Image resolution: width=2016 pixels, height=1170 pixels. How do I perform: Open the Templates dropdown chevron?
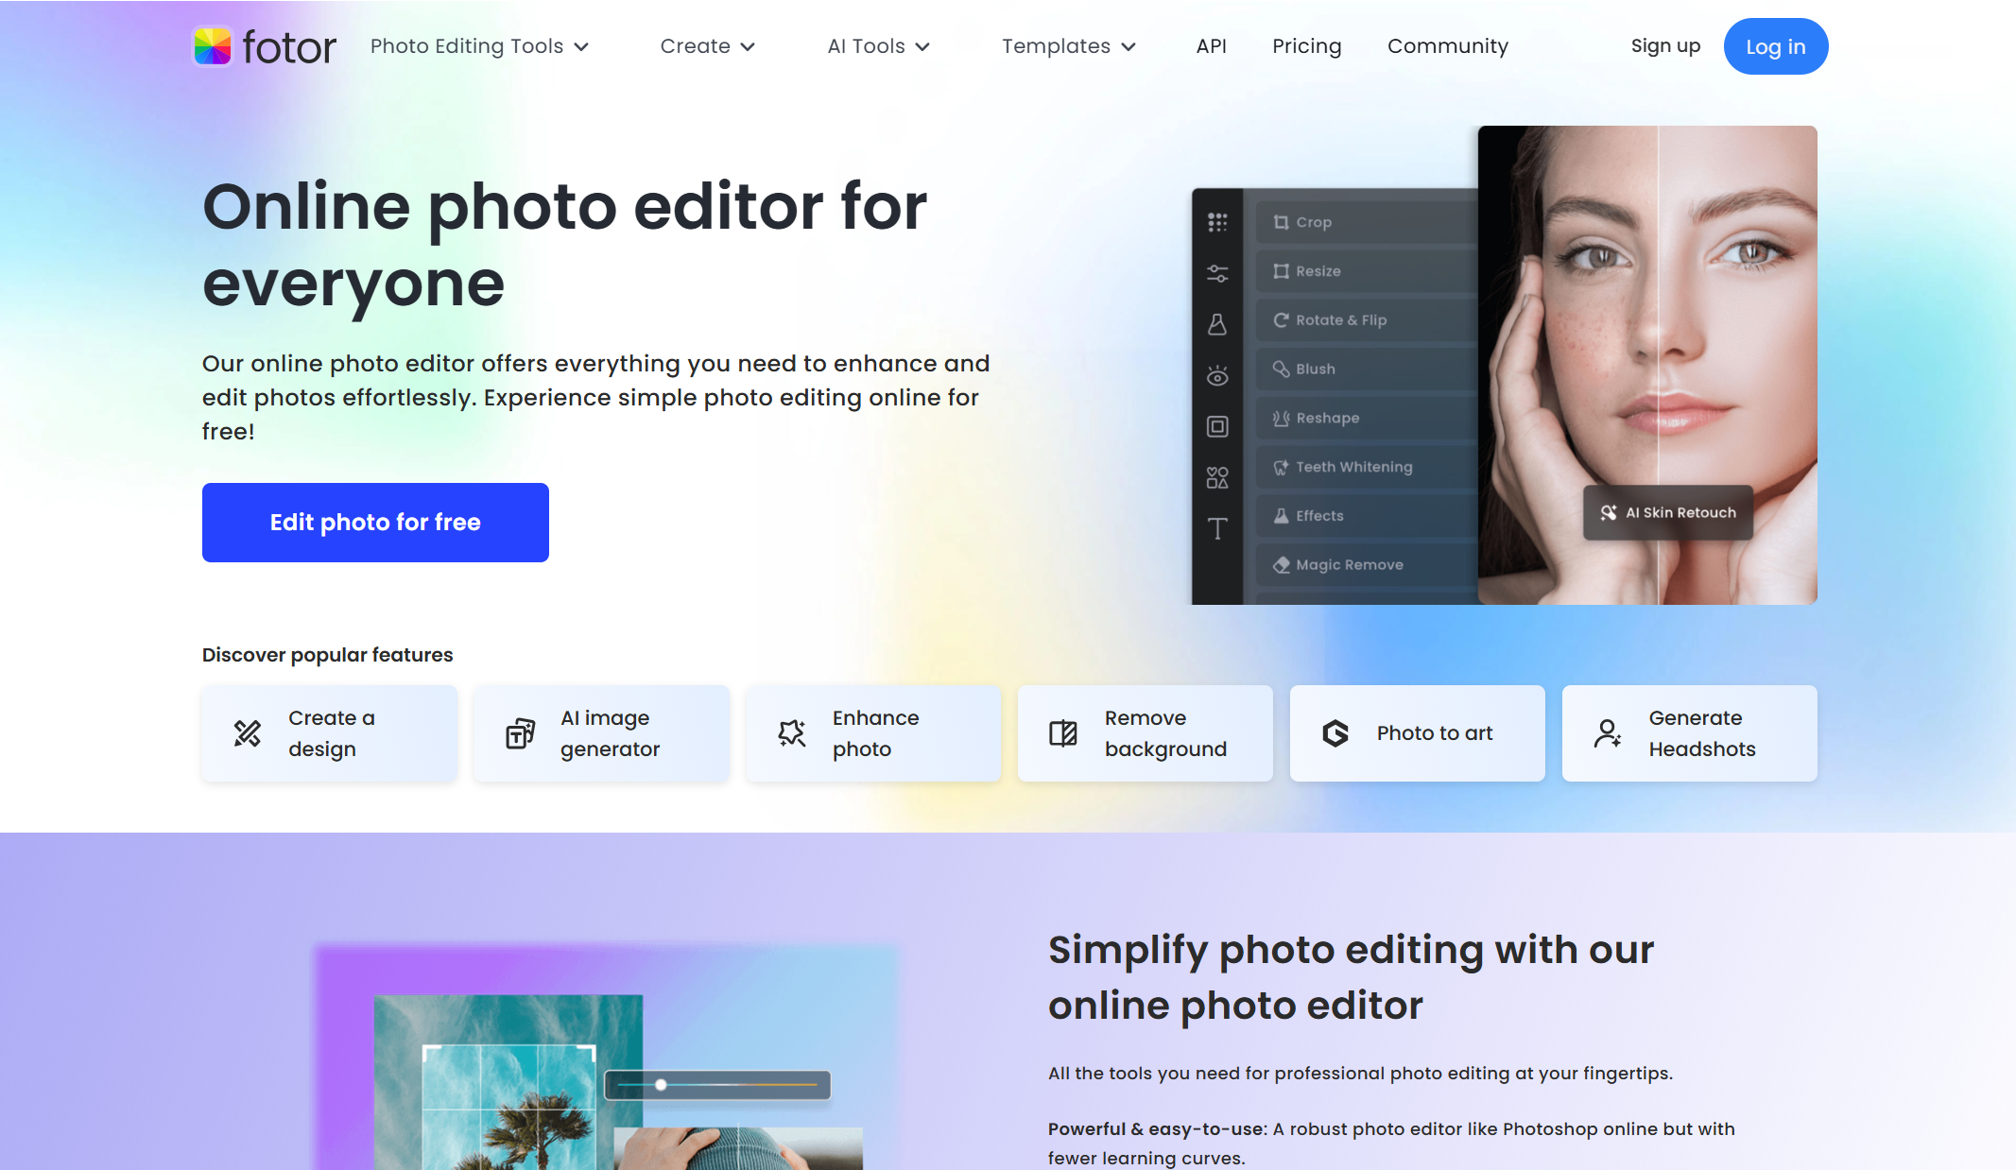(1129, 47)
